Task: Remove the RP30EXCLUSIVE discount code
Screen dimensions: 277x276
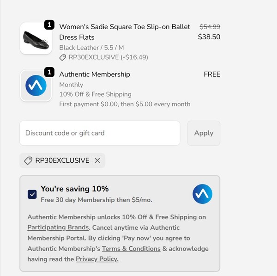Action: tap(97, 160)
